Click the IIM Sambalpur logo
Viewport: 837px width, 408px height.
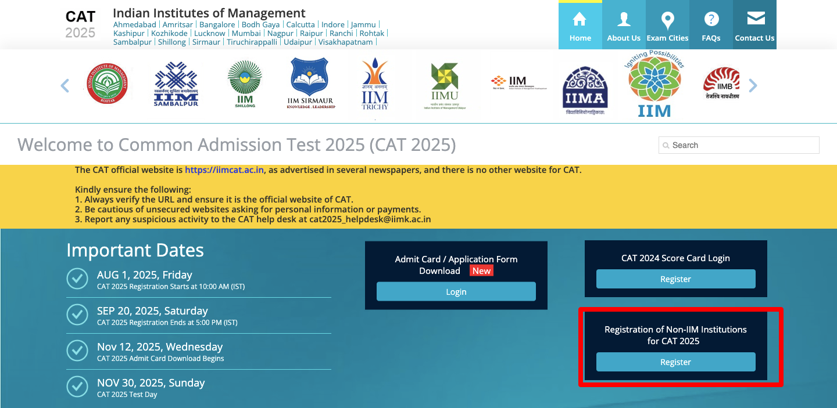(176, 83)
